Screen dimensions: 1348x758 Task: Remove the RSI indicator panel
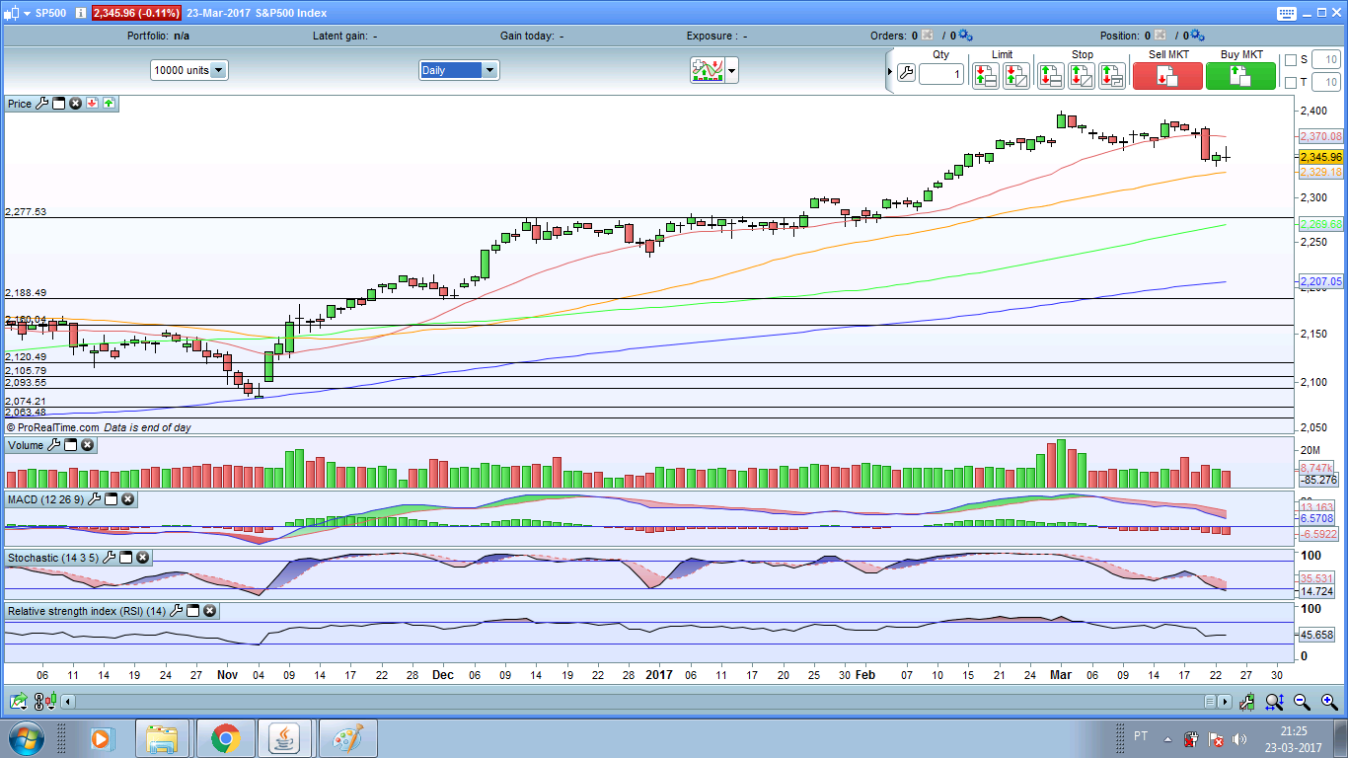coord(209,612)
